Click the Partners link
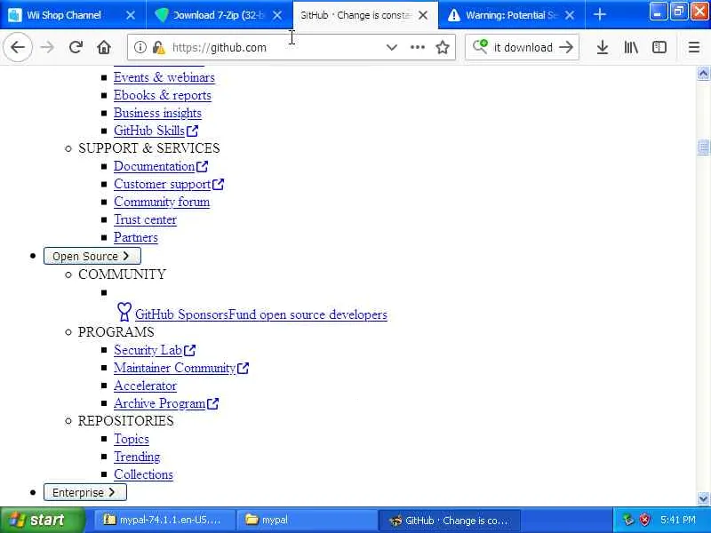The image size is (711, 533). click(136, 237)
